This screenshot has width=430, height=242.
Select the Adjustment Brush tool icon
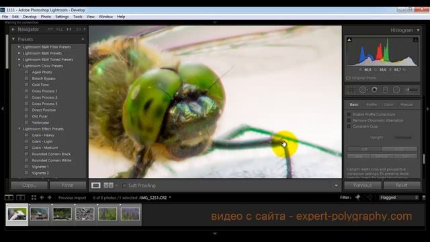tap(411, 89)
